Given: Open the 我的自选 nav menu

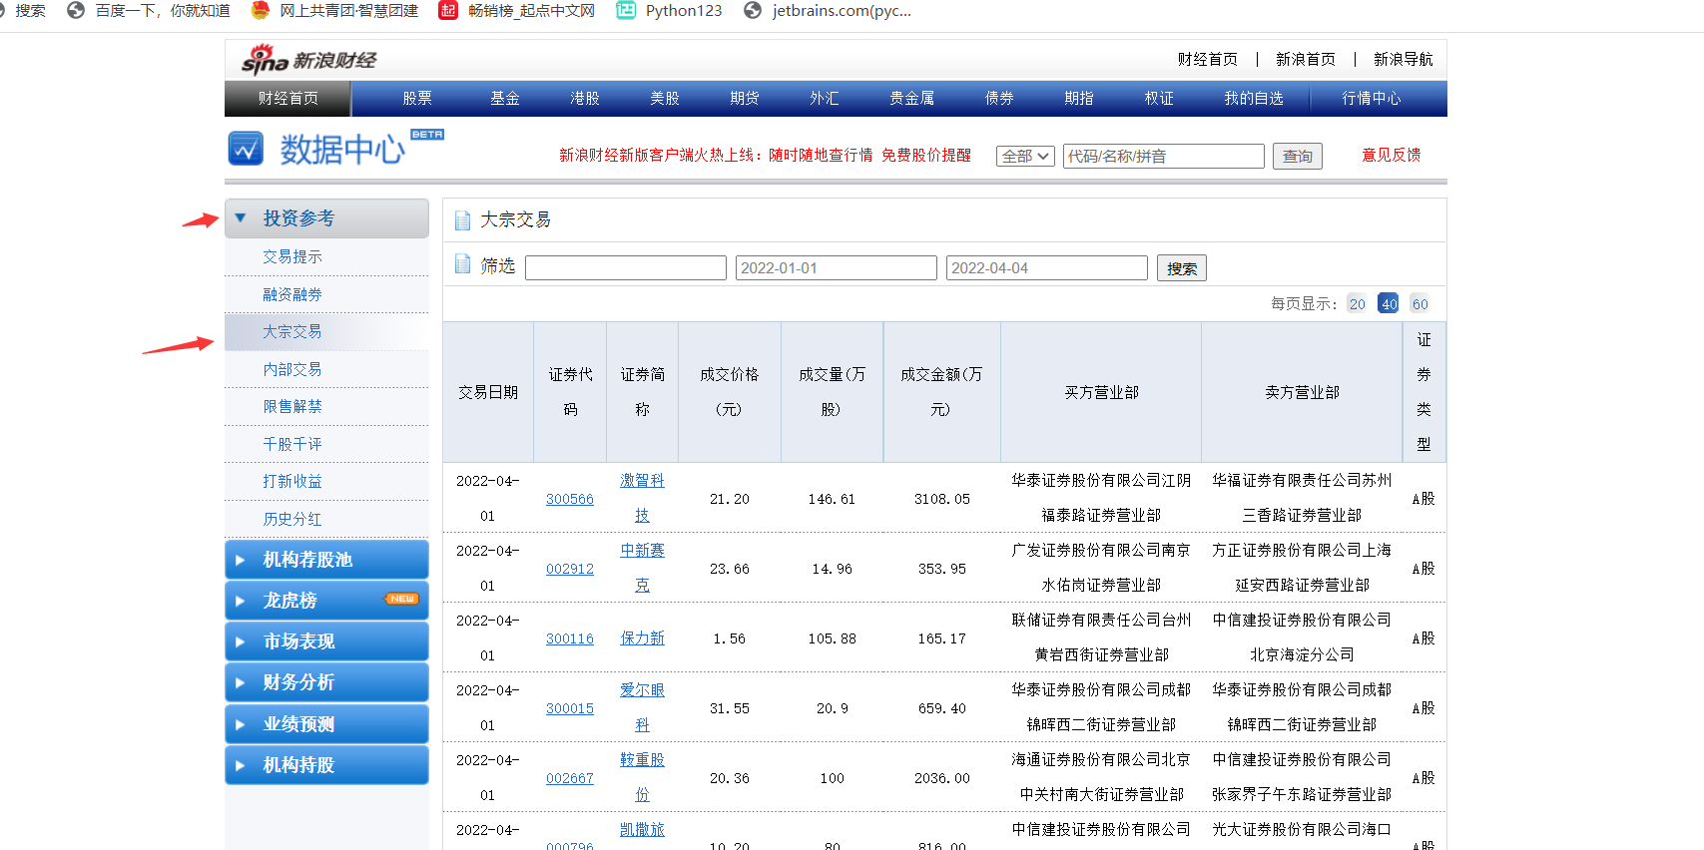Looking at the screenshot, I should [x=1254, y=99].
